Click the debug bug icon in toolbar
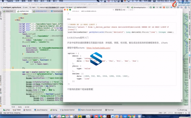Image resolution: width=191 pixels, height=118 pixels. pos(154,7)
